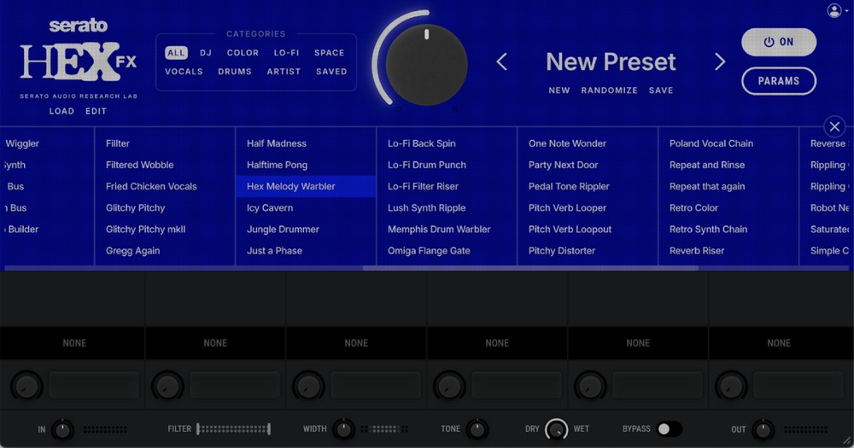Image resolution: width=854 pixels, height=448 pixels.
Task: Click the FILTER slider
Action: tap(233, 429)
